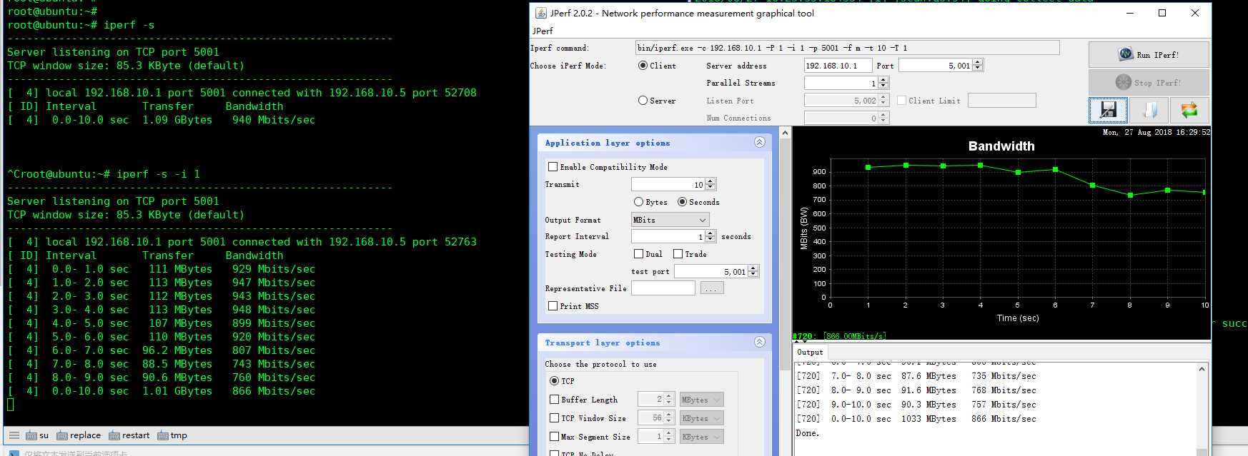Open Max Segment Size units dropdown

(701, 437)
